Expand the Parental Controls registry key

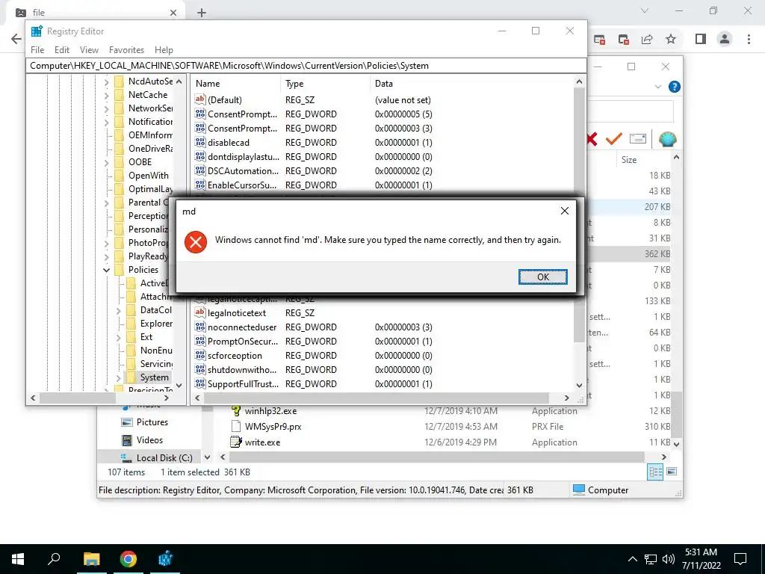click(107, 203)
